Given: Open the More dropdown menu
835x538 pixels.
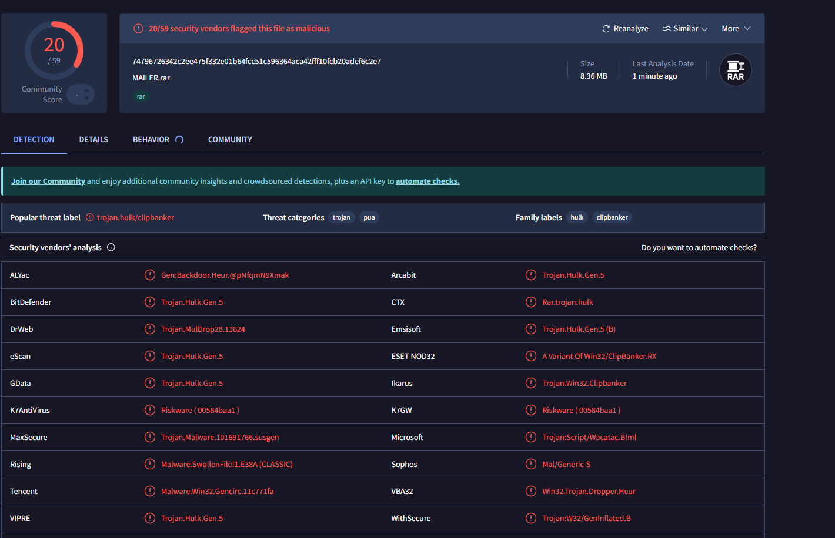Looking at the screenshot, I should click(736, 28).
